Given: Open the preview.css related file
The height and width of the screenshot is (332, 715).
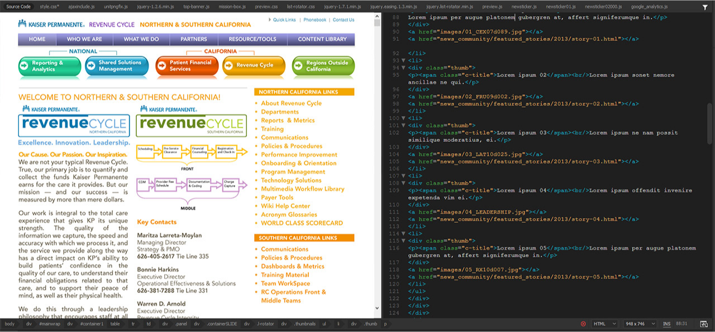Looking at the screenshot, I should click(x=265, y=7).
